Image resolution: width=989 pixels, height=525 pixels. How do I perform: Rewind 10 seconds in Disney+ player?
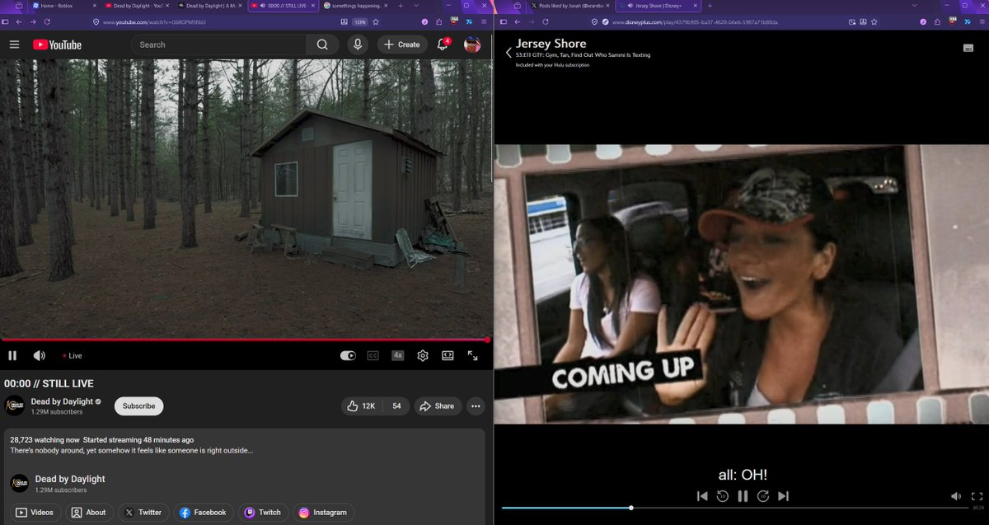(x=722, y=496)
